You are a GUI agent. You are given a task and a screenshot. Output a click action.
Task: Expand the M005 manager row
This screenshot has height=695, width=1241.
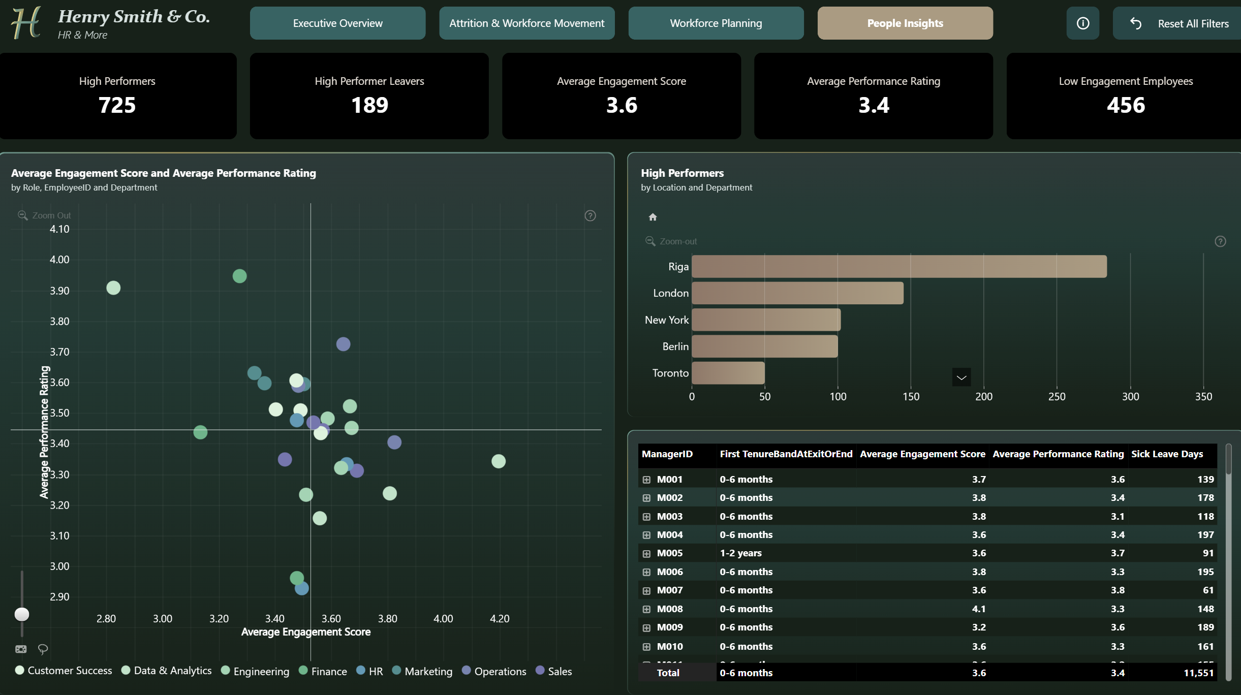point(646,554)
